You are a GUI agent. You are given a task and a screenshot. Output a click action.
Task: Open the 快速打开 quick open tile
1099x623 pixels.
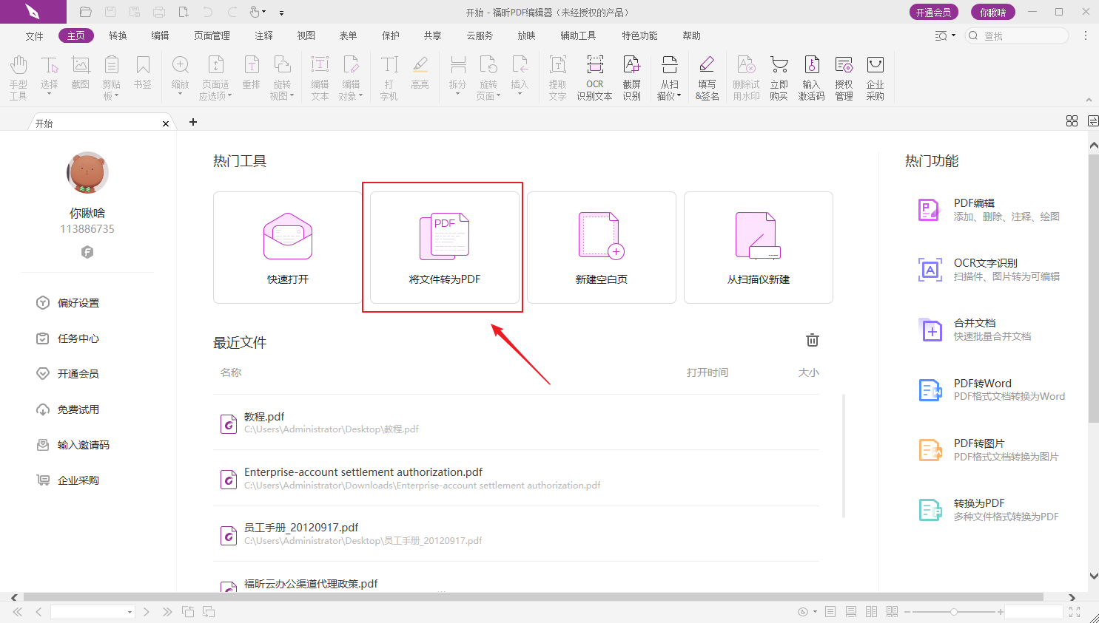[288, 248]
